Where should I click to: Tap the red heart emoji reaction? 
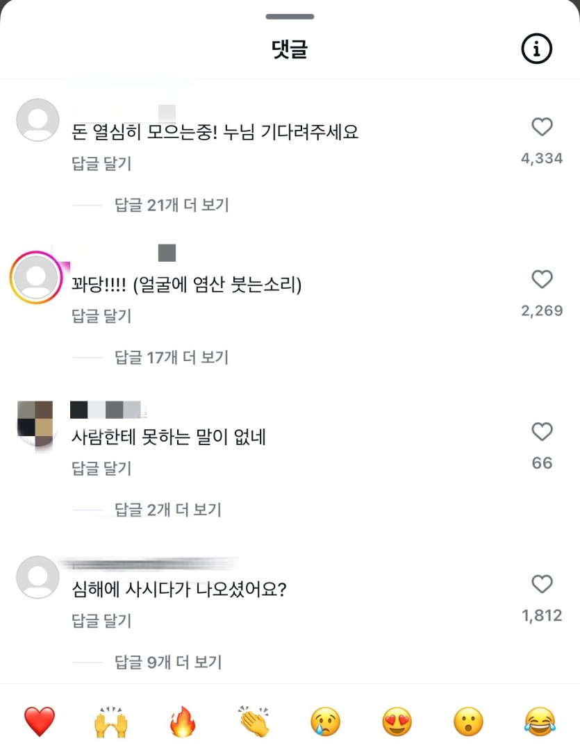(x=40, y=722)
